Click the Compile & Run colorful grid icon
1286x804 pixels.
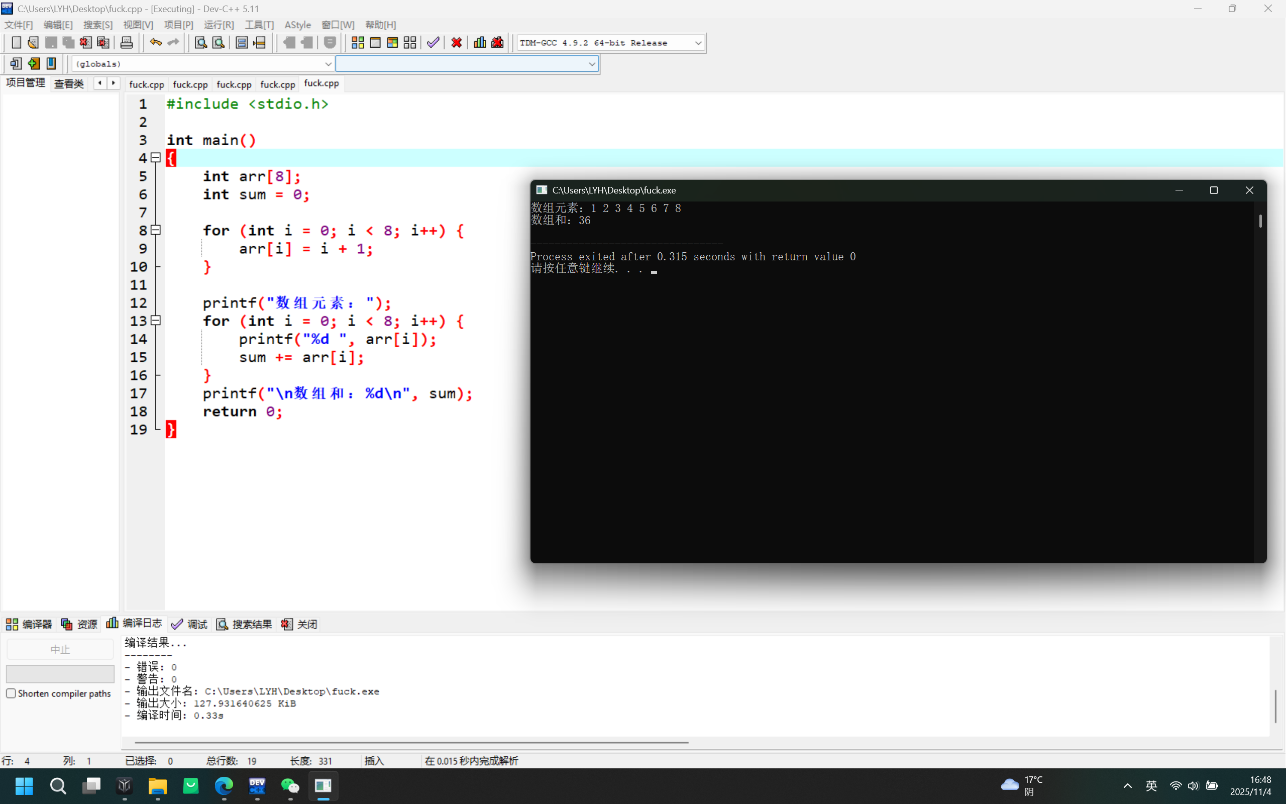(x=392, y=43)
